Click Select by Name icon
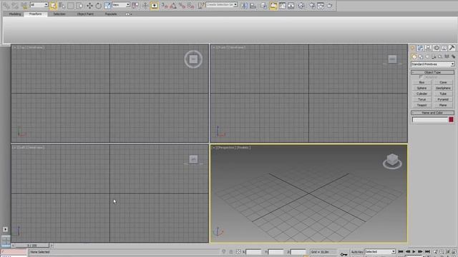458x257 pixels. (x=62, y=5)
